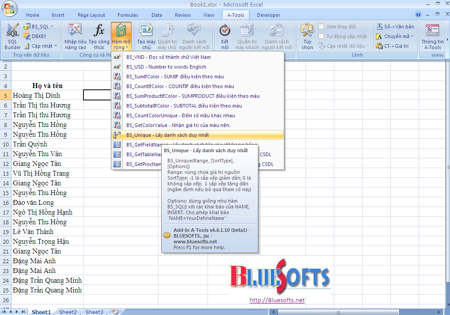Select row header 10

(x=6, y=144)
